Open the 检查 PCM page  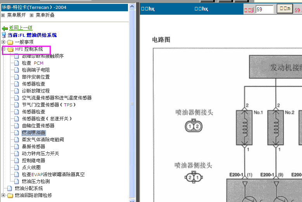point(33,63)
